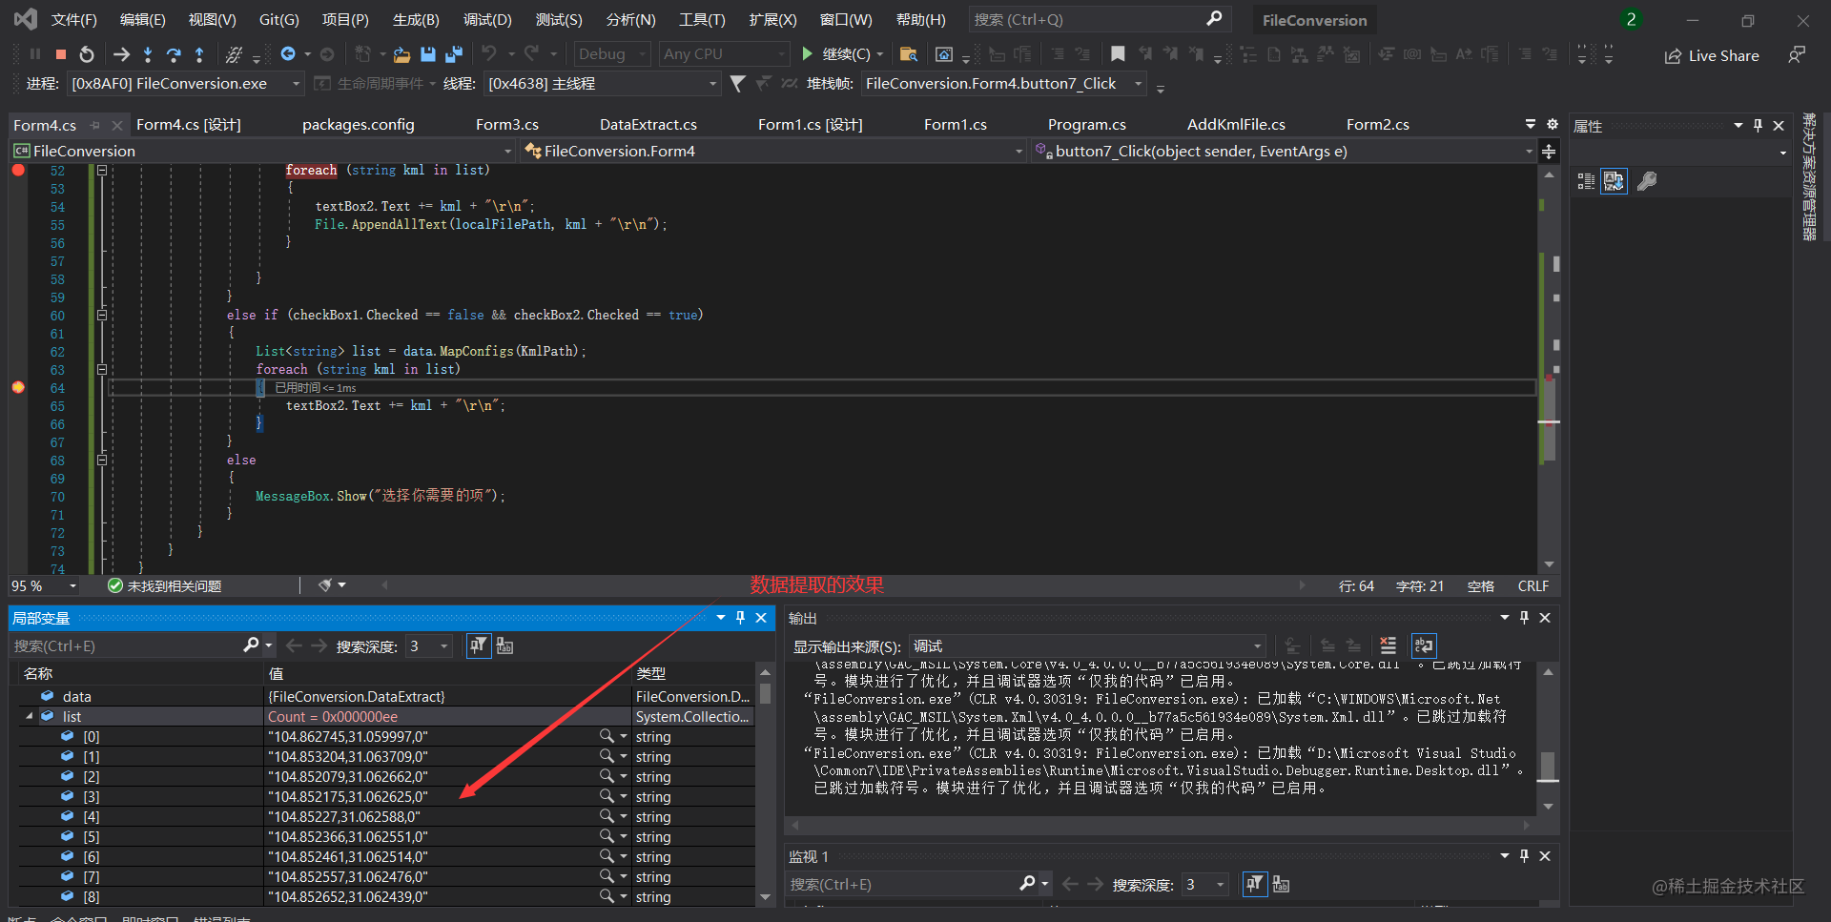This screenshot has height=922, width=1831.
Task: Click the Undo icon in the toolbar
Action: tap(489, 53)
